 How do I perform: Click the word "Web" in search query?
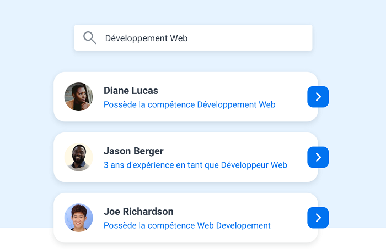pos(179,38)
